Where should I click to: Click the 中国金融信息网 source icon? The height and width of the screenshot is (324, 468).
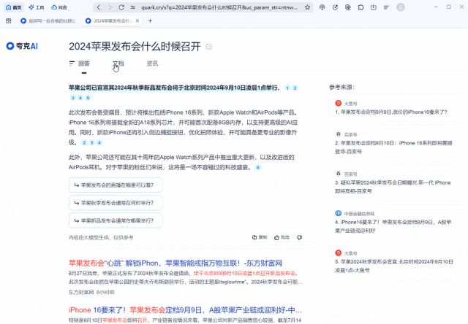point(338,213)
